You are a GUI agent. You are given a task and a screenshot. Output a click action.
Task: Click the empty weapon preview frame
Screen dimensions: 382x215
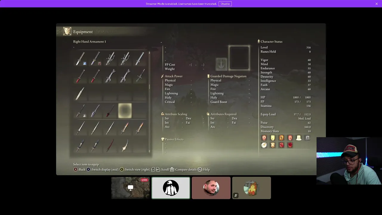(x=239, y=58)
